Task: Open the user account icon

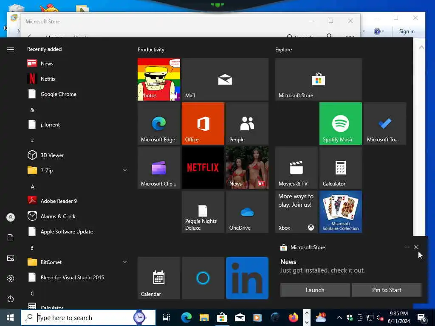Action: tap(11, 217)
